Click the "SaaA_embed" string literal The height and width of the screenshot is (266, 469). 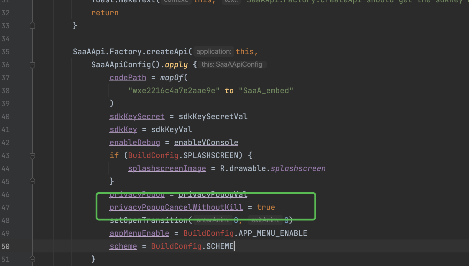click(x=266, y=91)
